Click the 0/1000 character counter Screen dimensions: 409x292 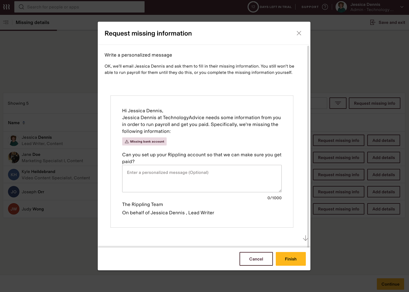coord(274,198)
